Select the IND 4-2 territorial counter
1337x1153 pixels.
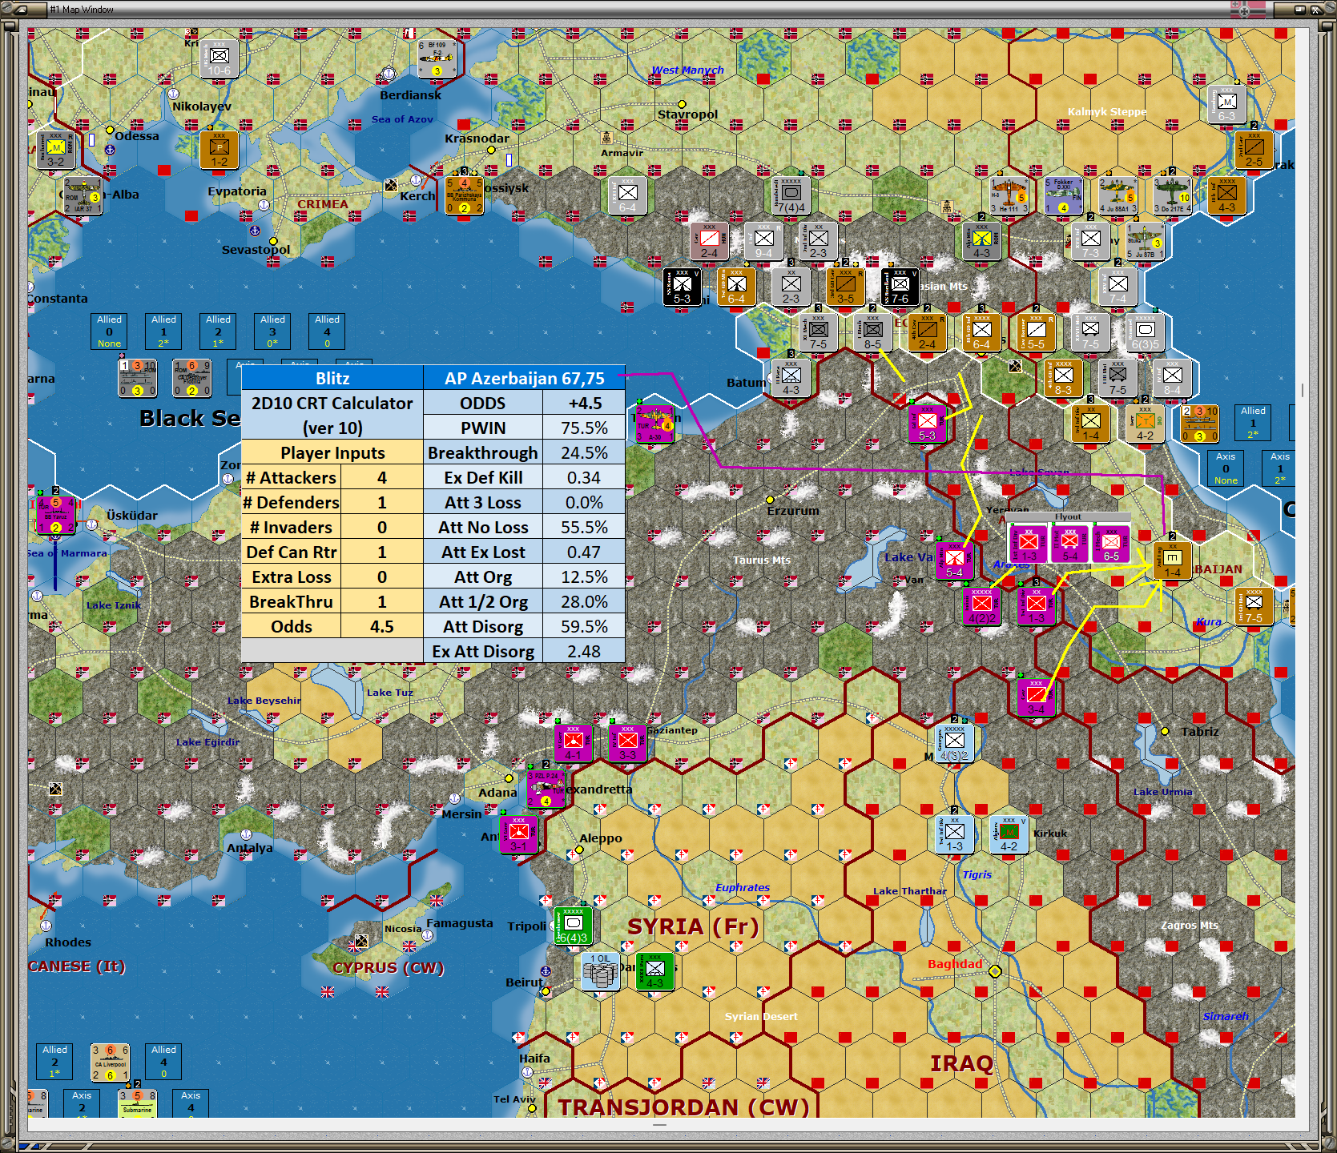tap(1145, 424)
